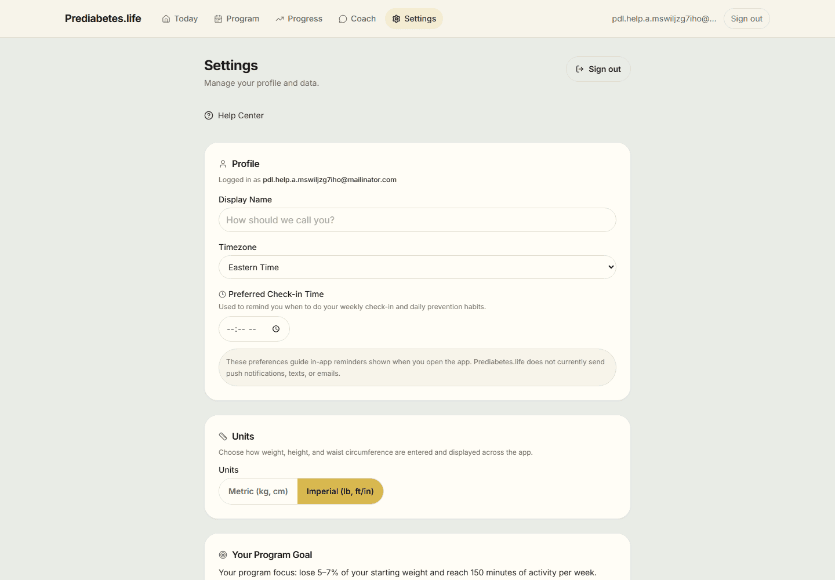Click the person icon next to Profile
Image resolution: width=835 pixels, height=580 pixels.
[x=223, y=164]
